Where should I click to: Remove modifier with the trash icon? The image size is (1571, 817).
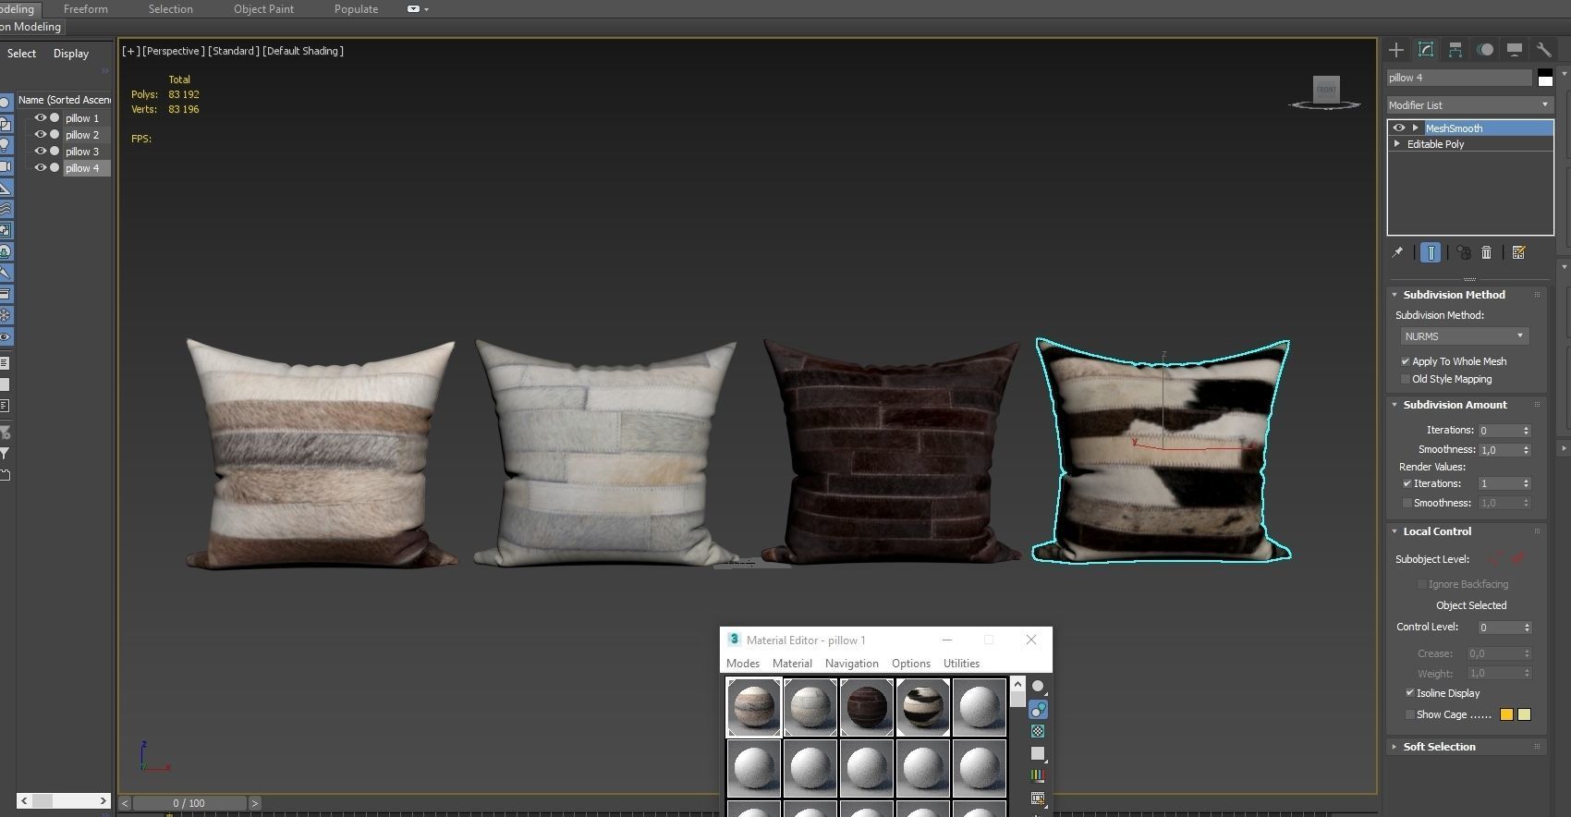1487,252
